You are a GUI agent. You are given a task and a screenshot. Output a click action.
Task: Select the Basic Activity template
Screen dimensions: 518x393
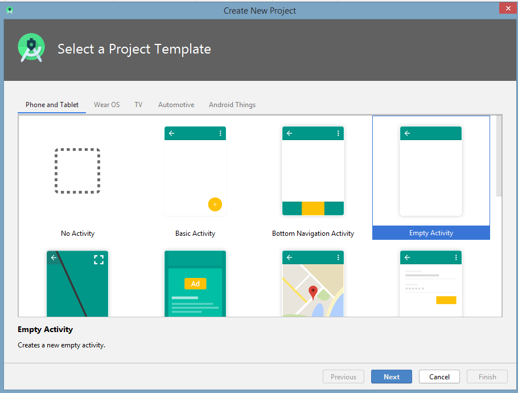pos(195,171)
